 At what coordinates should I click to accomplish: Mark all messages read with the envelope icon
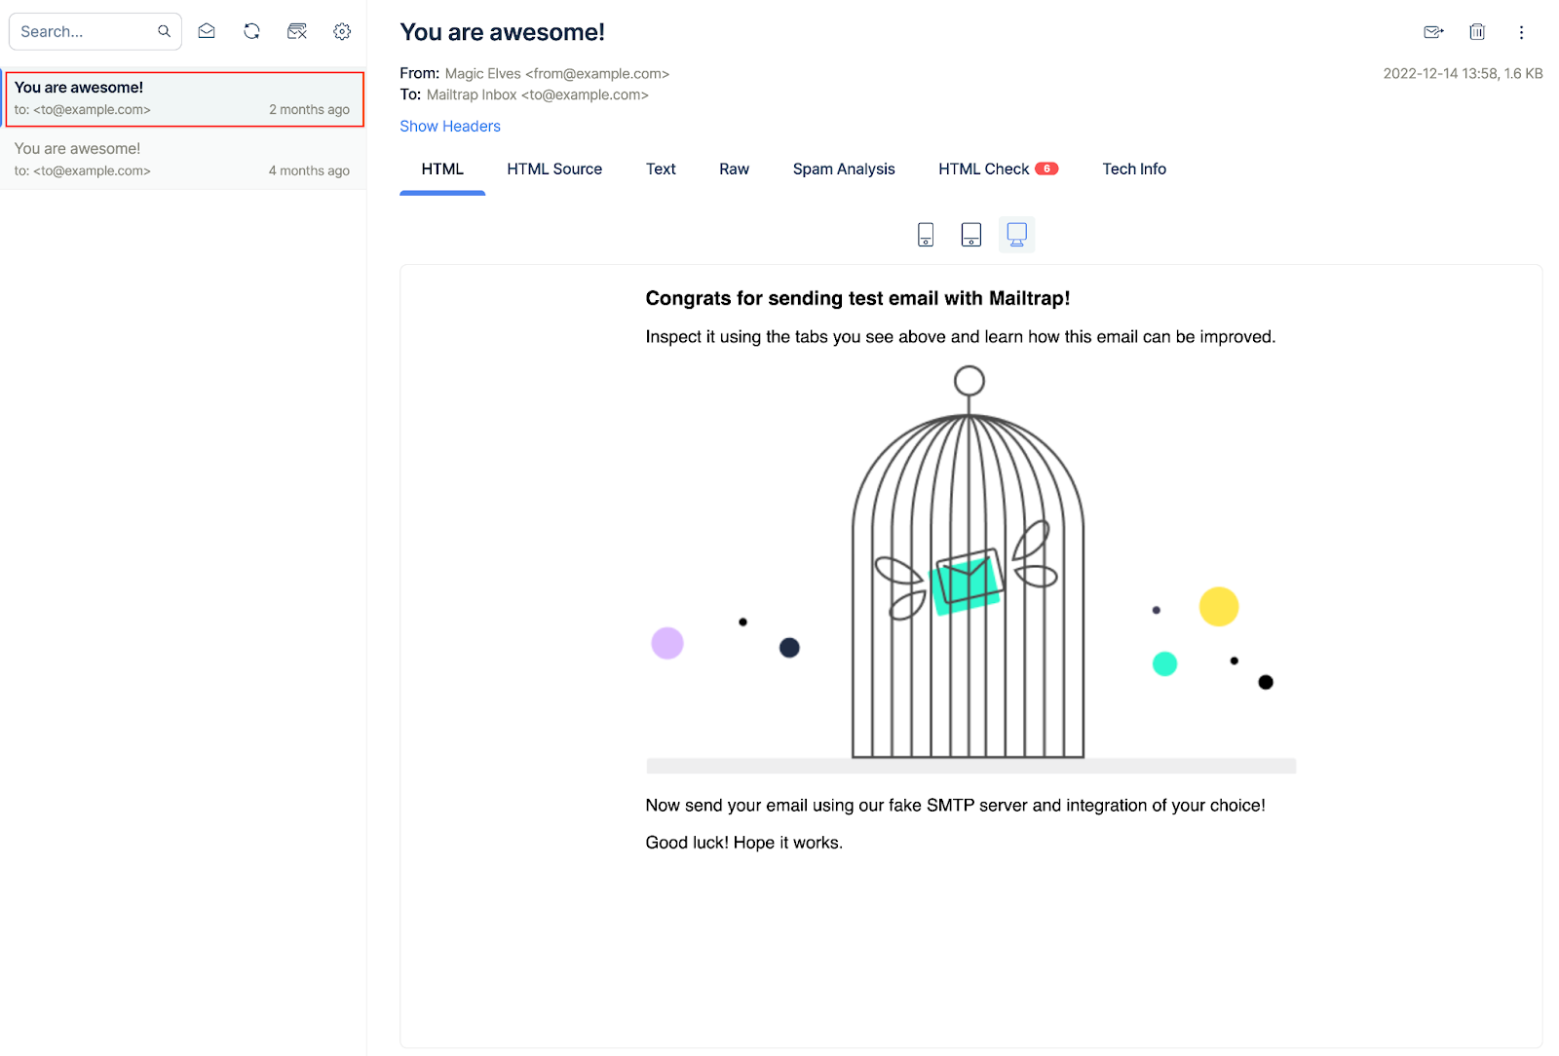(206, 30)
